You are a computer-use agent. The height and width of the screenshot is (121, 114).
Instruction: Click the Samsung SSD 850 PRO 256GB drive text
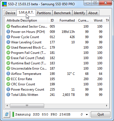43,114
